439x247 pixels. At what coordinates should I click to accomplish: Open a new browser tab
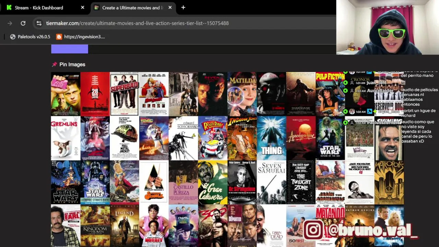point(183,8)
